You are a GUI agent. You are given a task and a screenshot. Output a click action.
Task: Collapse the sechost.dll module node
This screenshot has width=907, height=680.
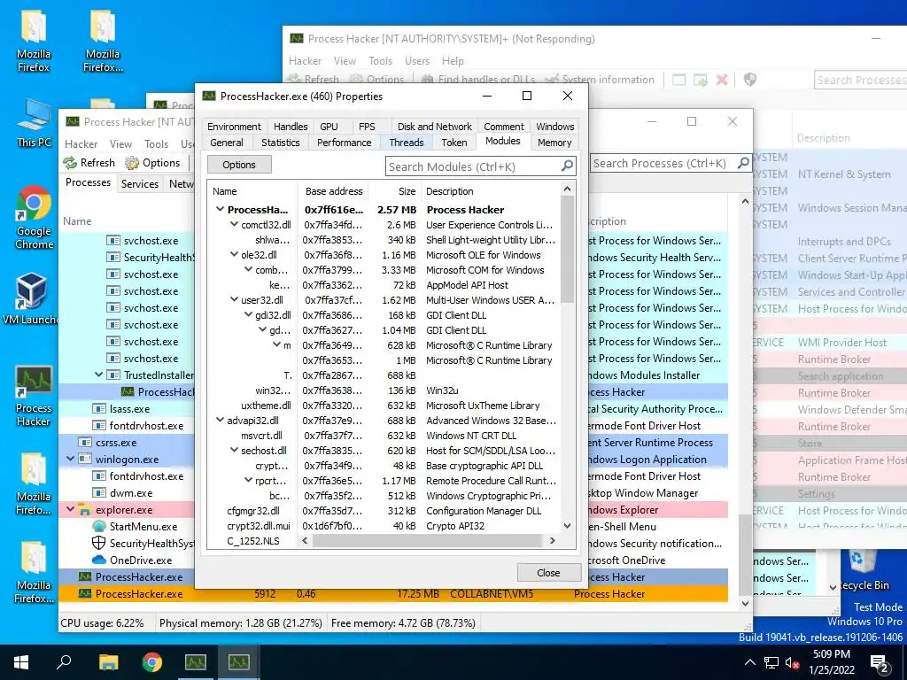pyautogui.click(x=234, y=450)
